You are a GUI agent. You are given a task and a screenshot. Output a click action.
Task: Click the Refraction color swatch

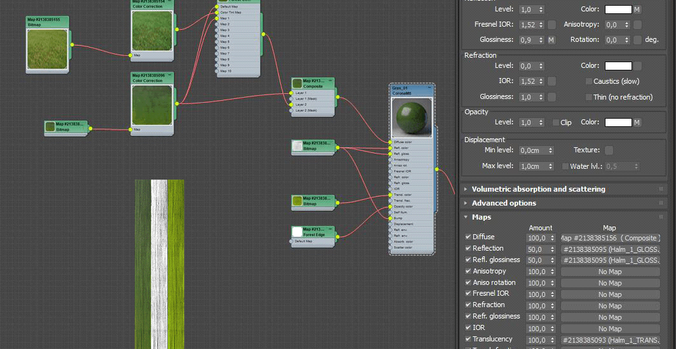point(618,66)
